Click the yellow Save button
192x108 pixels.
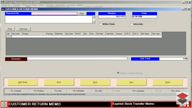95,82
